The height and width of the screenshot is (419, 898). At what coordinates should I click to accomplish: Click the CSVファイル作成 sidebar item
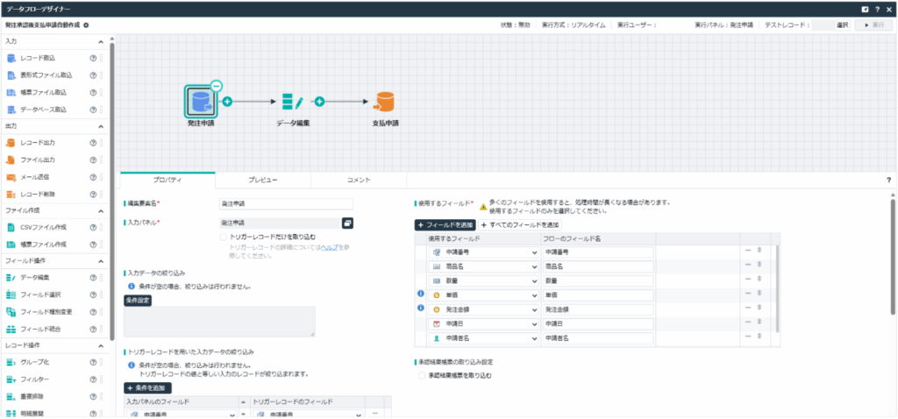tap(44, 227)
